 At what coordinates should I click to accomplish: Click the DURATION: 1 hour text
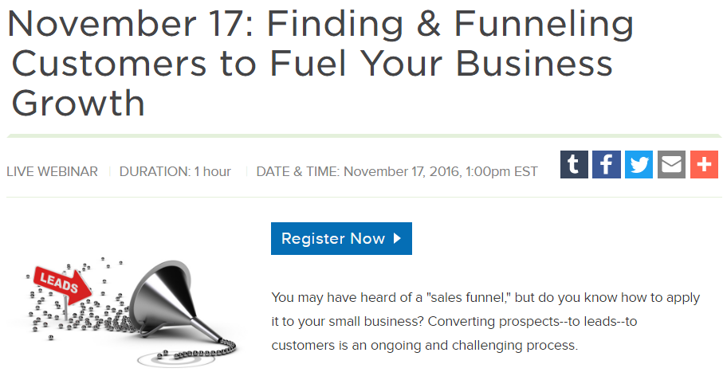[175, 171]
